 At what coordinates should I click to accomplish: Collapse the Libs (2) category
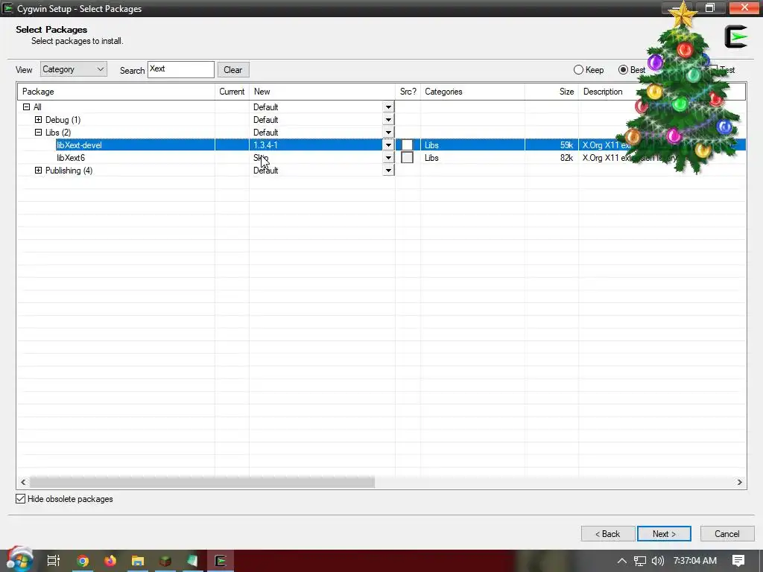pyautogui.click(x=39, y=133)
